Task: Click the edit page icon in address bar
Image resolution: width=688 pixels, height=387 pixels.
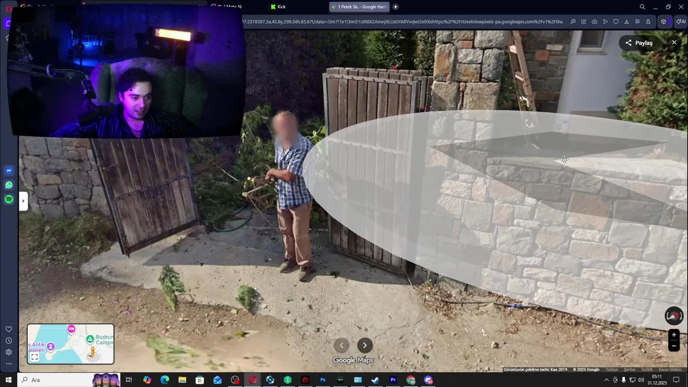Action: [584, 21]
